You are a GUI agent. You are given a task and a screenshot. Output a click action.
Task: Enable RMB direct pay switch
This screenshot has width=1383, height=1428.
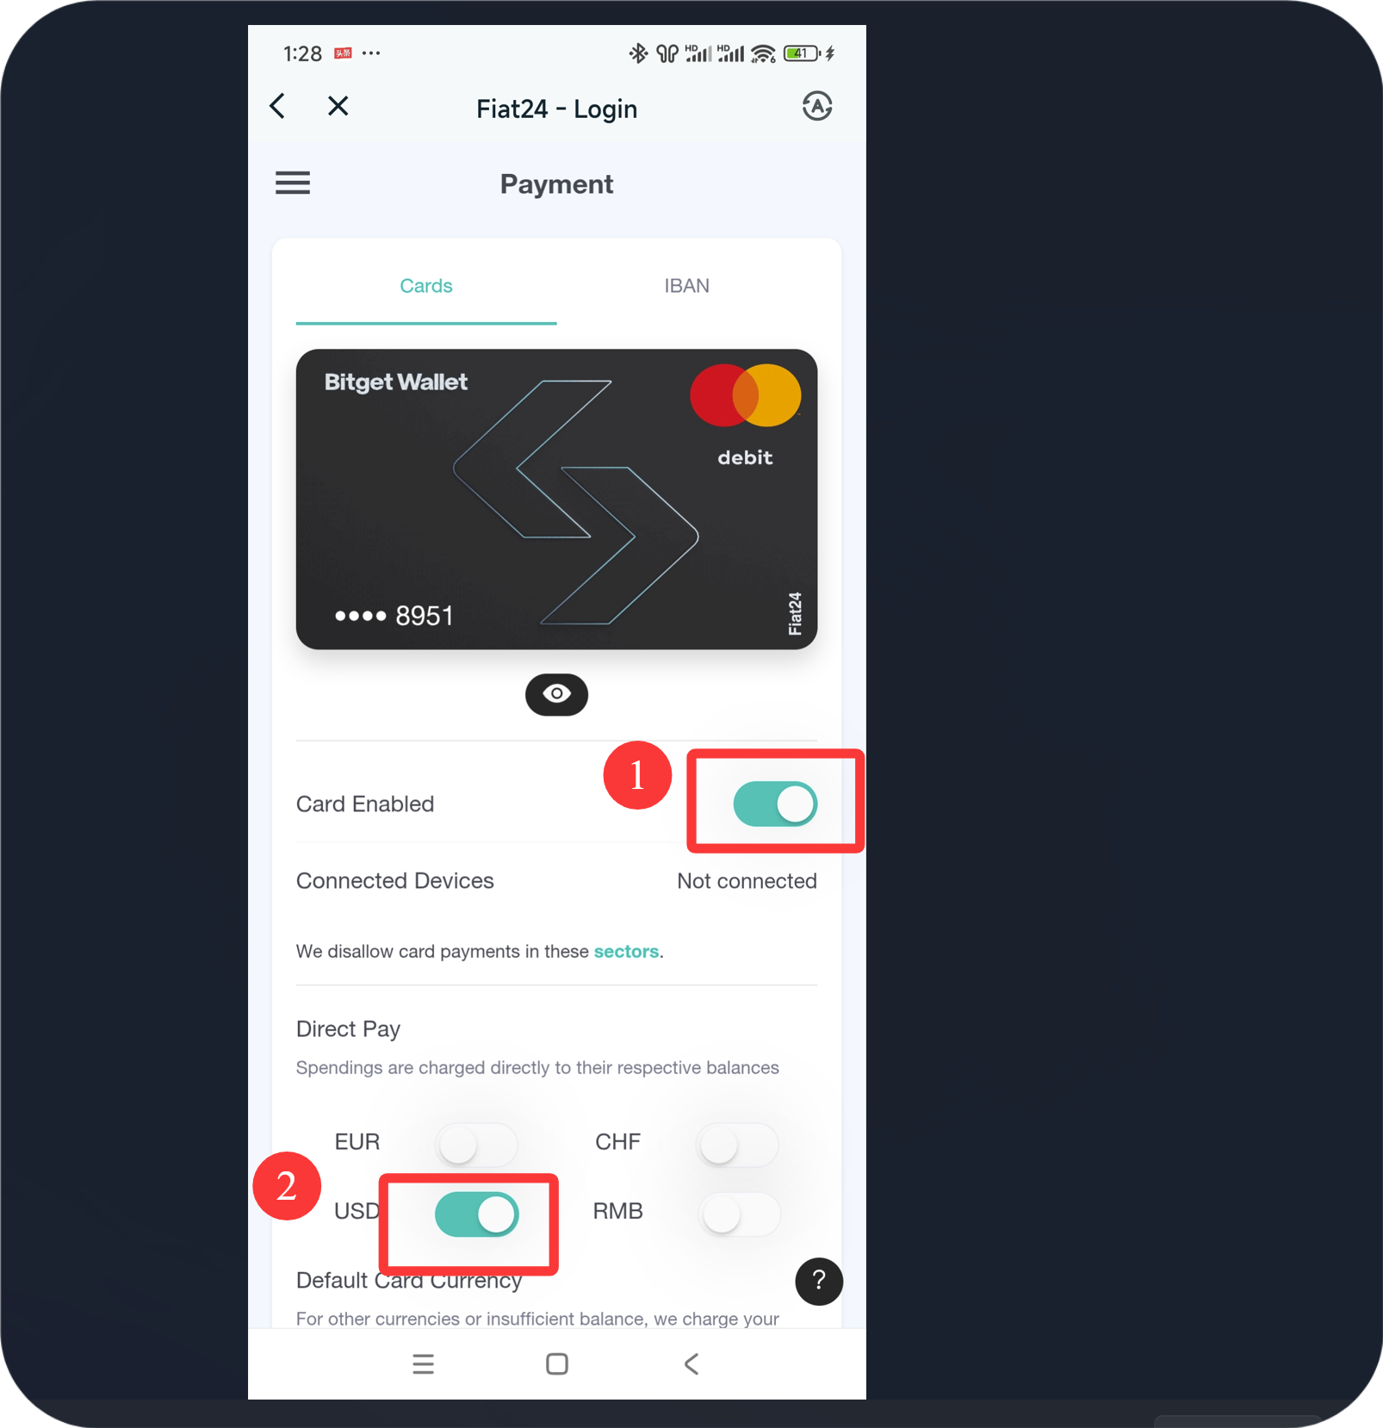[x=740, y=1214]
